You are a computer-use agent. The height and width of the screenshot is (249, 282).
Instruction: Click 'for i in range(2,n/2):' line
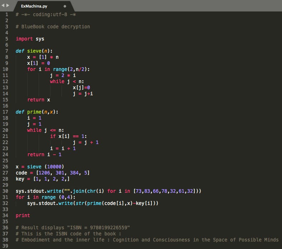click(59, 70)
